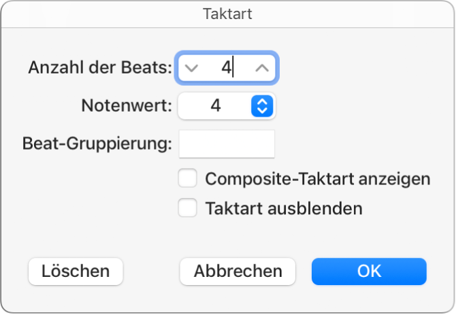Click the digit 4 in the beats field
This screenshot has height=315, width=456.
225,67
